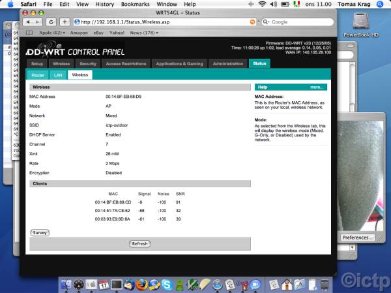This screenshot has height=293, width=391.
Task: Click the clock showing ons 11.00
Action: pos(319,4)
